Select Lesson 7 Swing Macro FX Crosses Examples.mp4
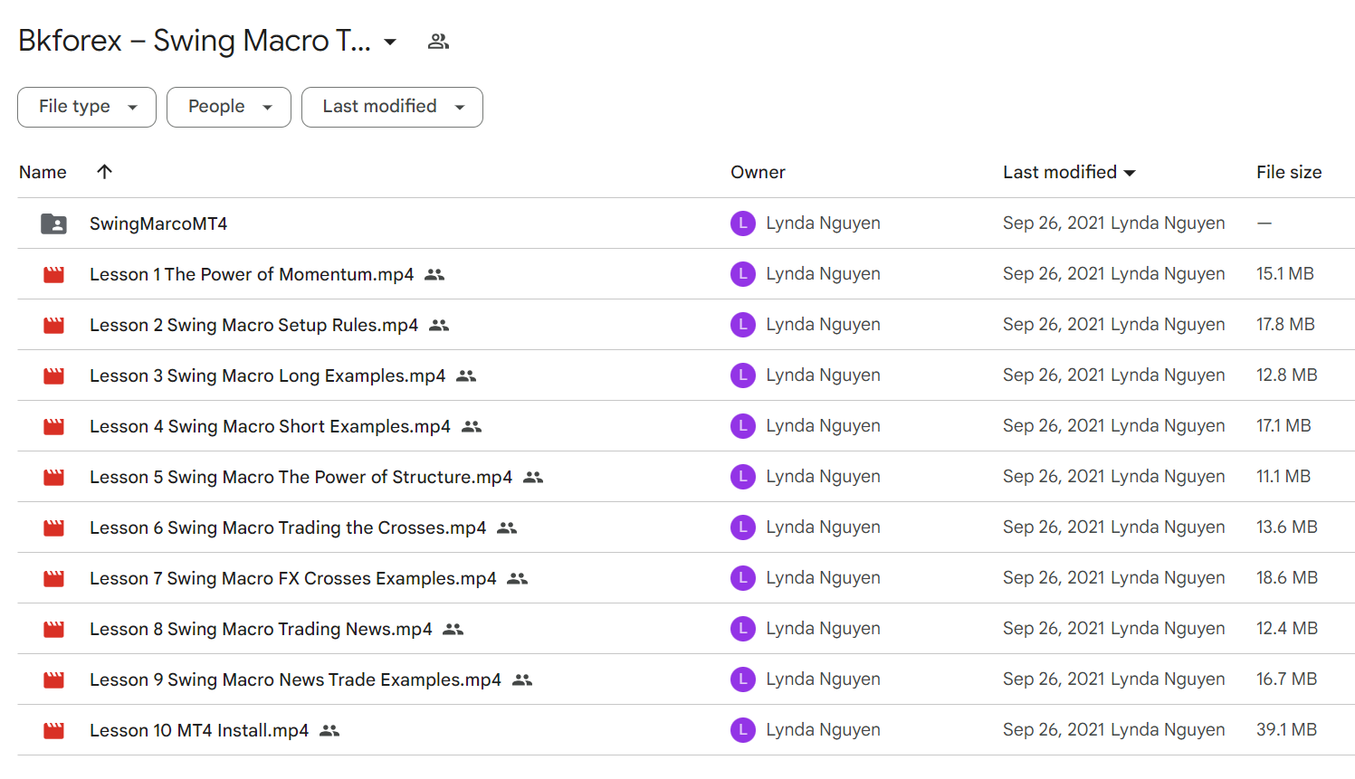Viewport: 1355px width, 779px height. click(x=292, y=578)
